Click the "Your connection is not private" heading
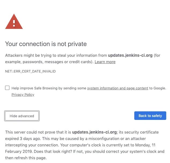The height and width of the screenshot is (163, 170). point(46,44)
